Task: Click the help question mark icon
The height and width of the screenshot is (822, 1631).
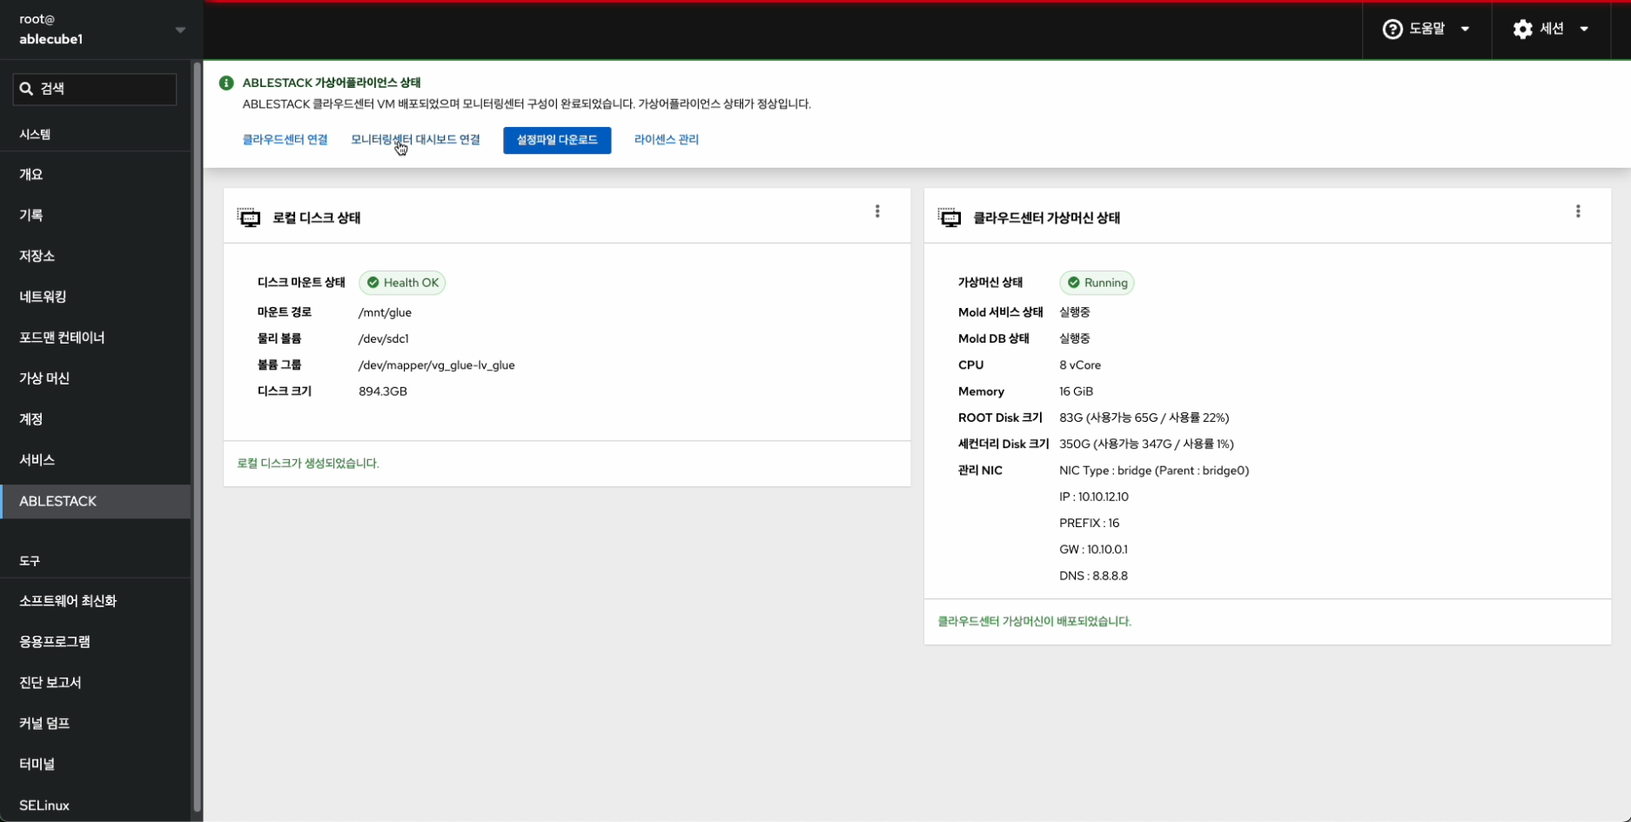Action: coord(1393,30)
